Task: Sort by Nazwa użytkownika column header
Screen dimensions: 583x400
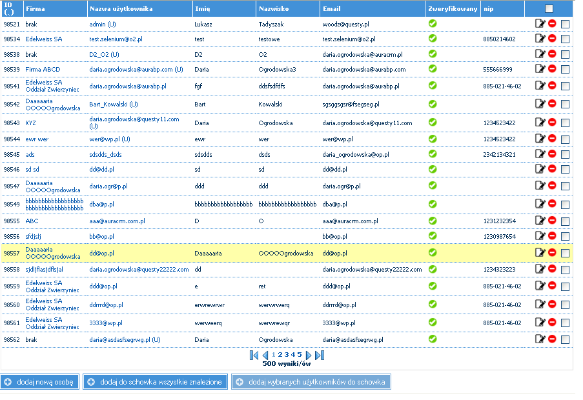Action: (x=121, y=9)
